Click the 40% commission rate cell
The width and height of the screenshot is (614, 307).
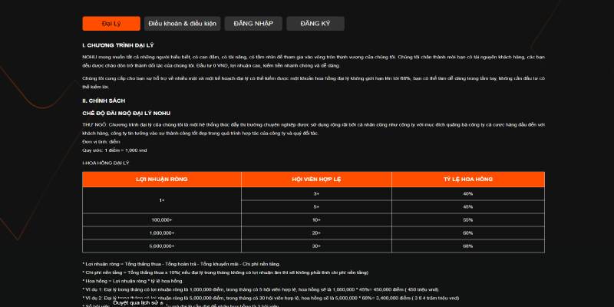468,194
